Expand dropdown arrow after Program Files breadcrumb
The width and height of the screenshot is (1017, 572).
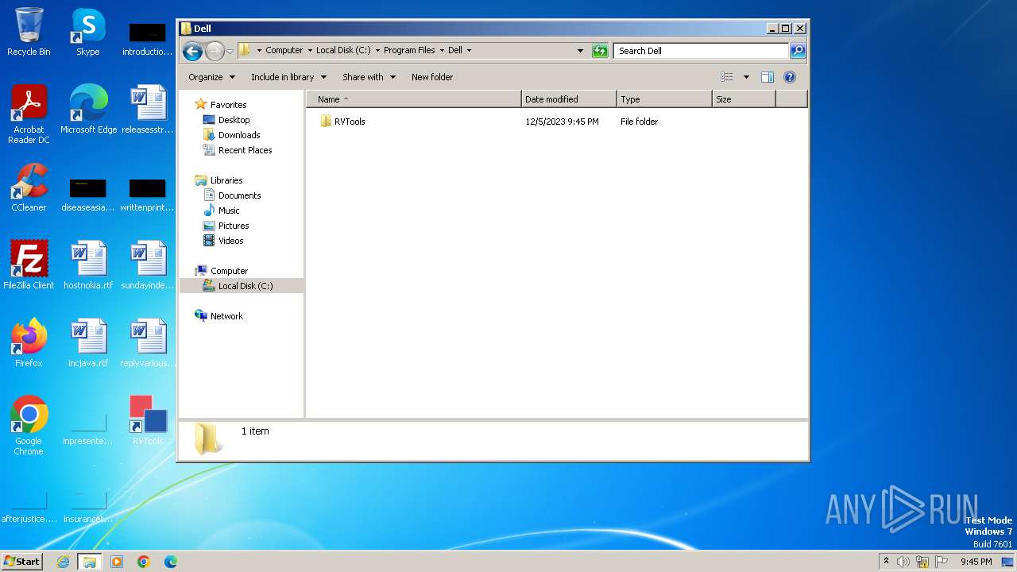(x=442, y=50)
